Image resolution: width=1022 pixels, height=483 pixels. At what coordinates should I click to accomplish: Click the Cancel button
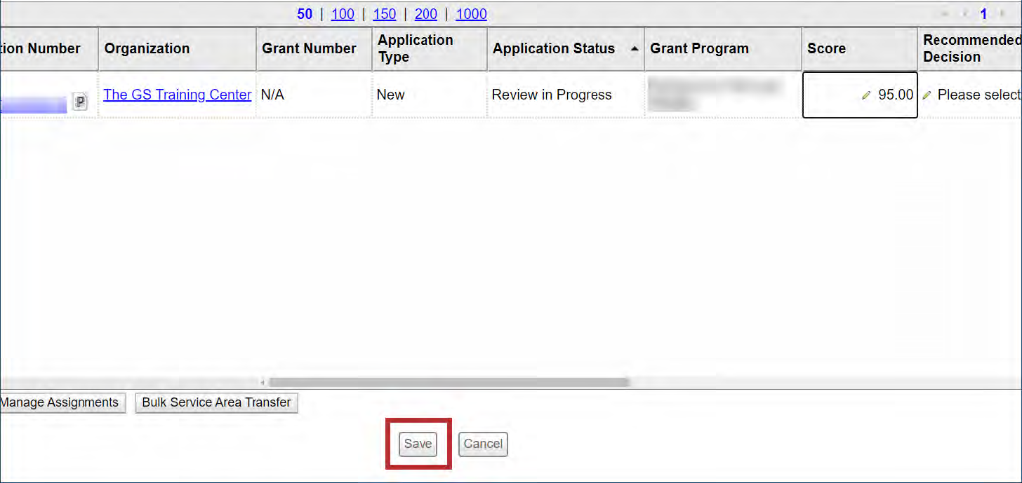(483, 444)
